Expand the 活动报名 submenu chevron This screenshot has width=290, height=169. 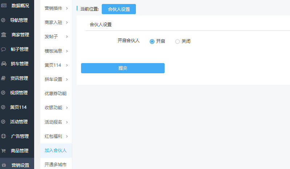click(x=67, y=122)
